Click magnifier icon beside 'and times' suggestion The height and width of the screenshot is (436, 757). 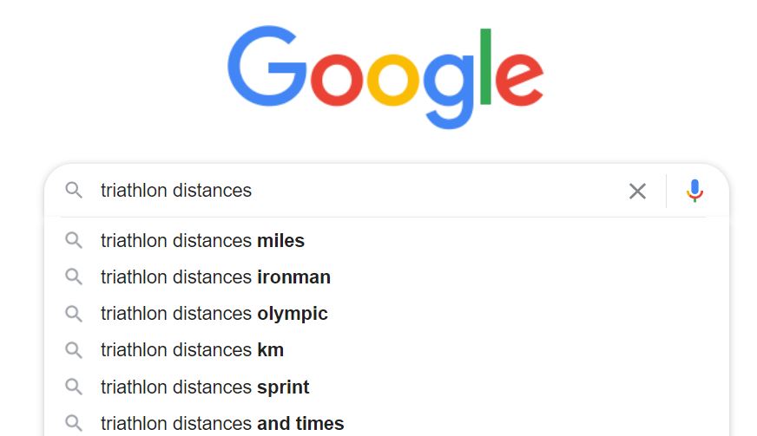click(74, 424)
